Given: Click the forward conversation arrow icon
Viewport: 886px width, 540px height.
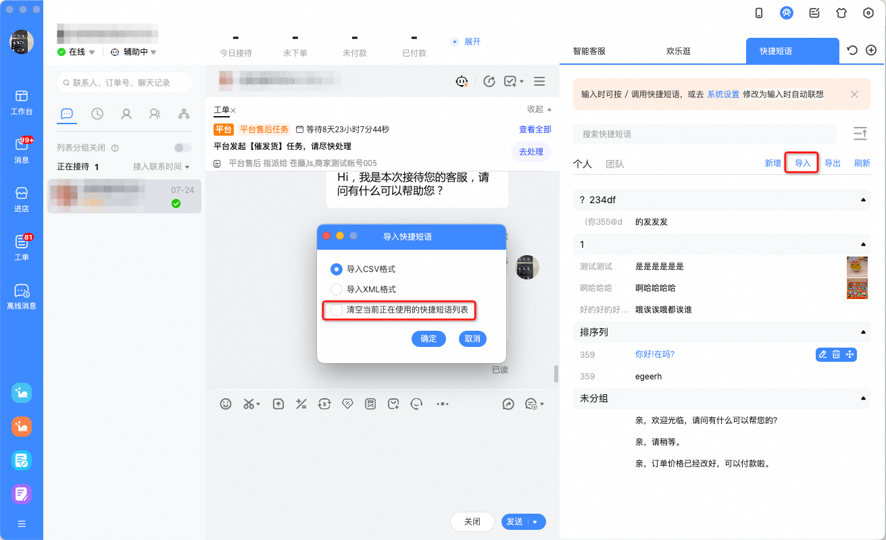Looking at the screenshot, I should point(508,404).
